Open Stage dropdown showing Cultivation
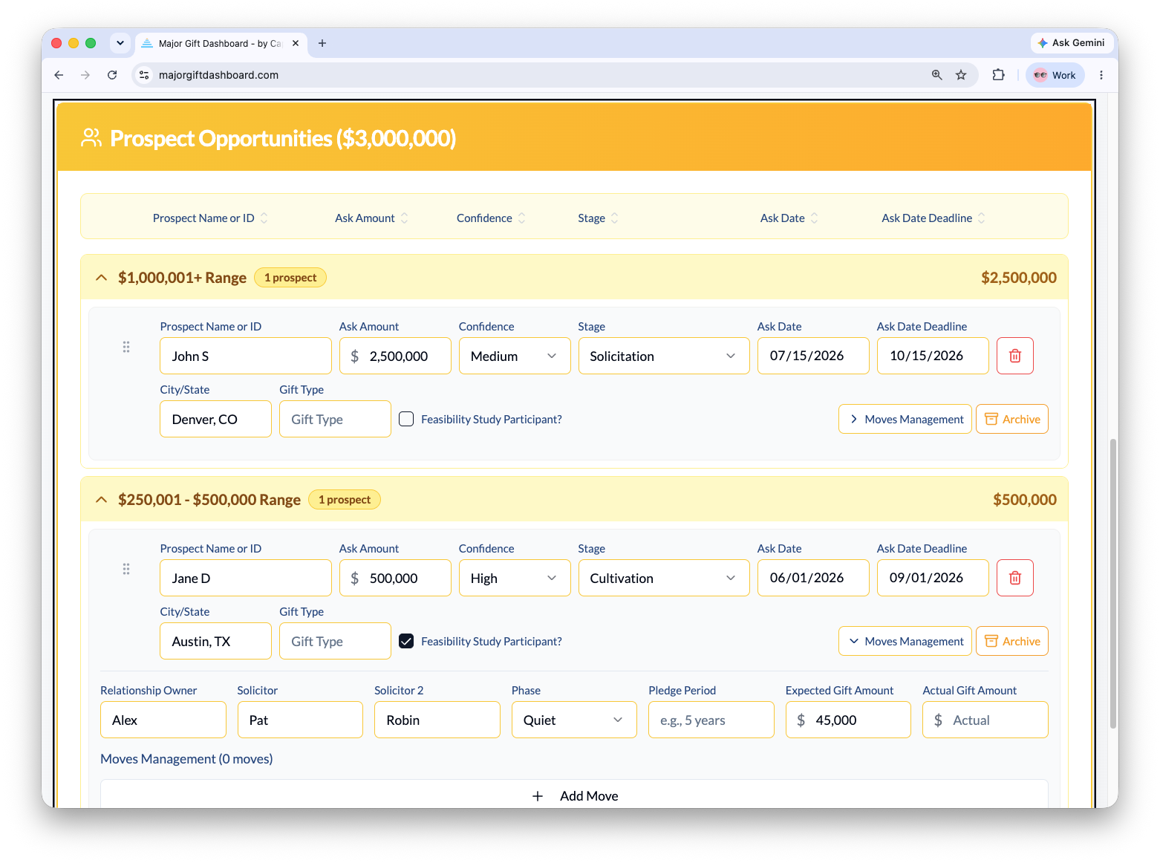Image resolution: width=1160 pixels, height=863 pixels. click(x=664, y=578)
